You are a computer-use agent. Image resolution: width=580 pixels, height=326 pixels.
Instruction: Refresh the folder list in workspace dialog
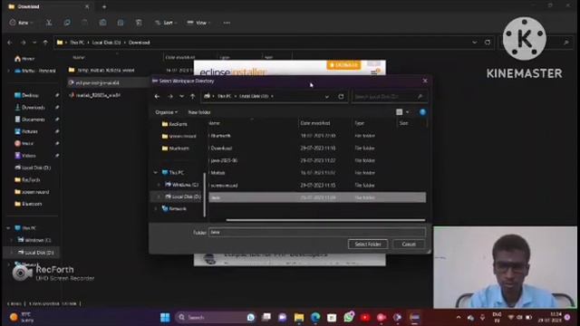point(341,97)
